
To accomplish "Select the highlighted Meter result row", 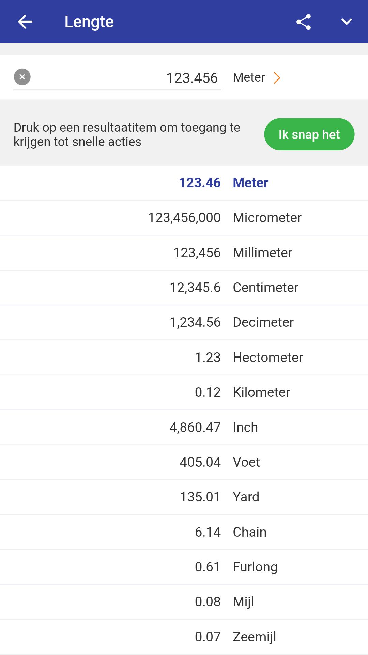I will coord(184,183).
